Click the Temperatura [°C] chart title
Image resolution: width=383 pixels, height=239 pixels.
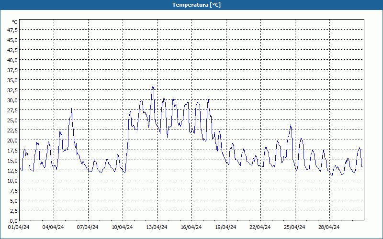click(x=196, y=5)
